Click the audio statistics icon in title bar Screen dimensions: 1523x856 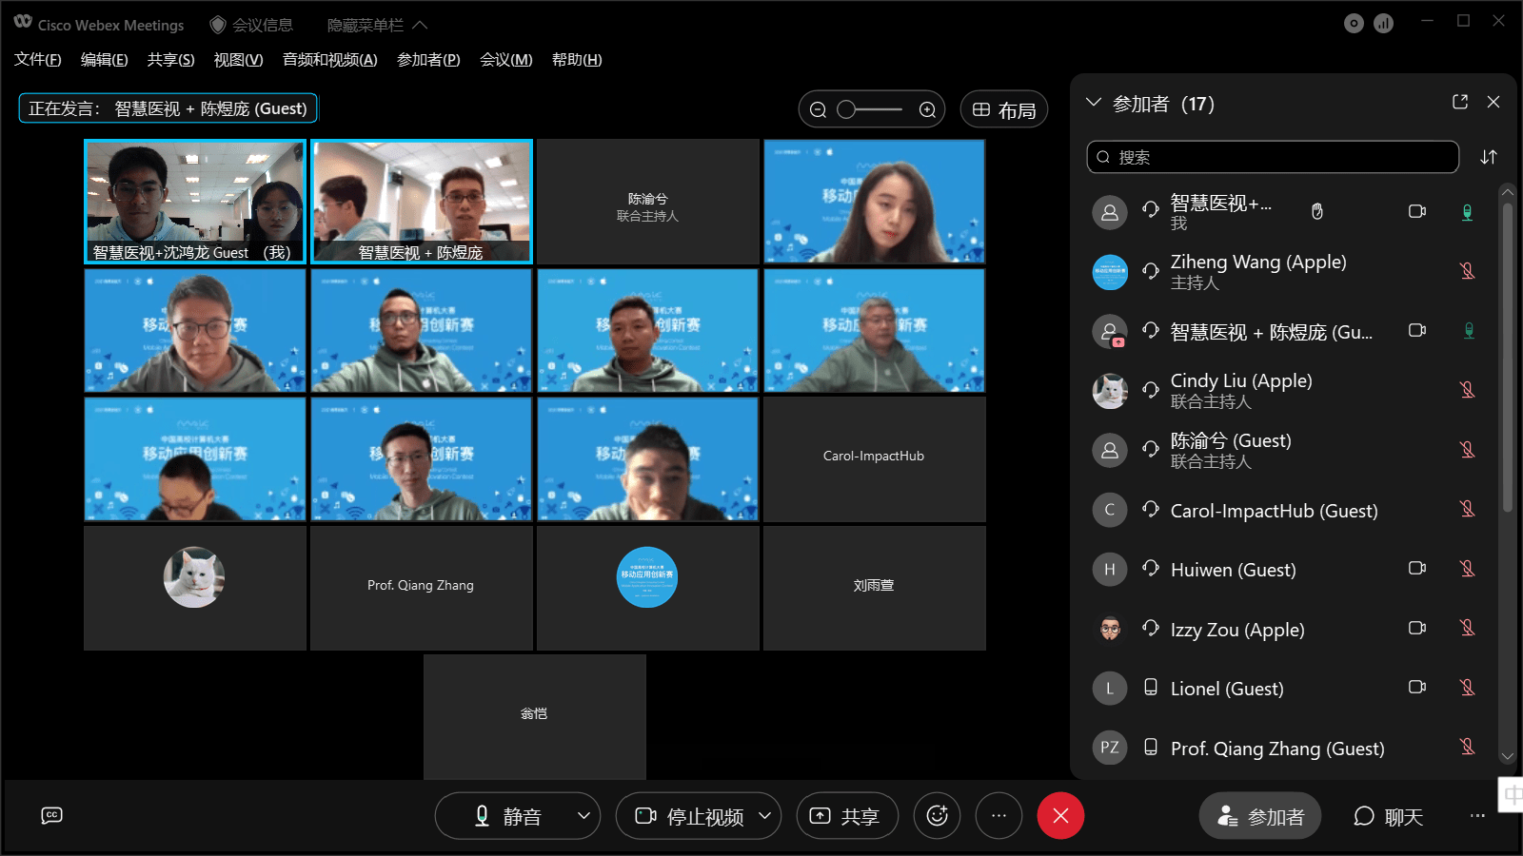click(1384, 24)
